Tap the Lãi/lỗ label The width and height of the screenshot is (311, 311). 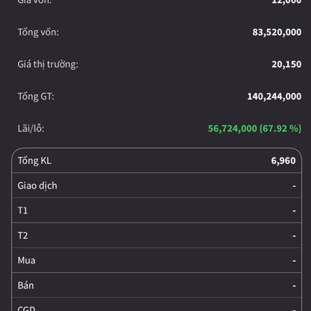click(x=31, y=129)
